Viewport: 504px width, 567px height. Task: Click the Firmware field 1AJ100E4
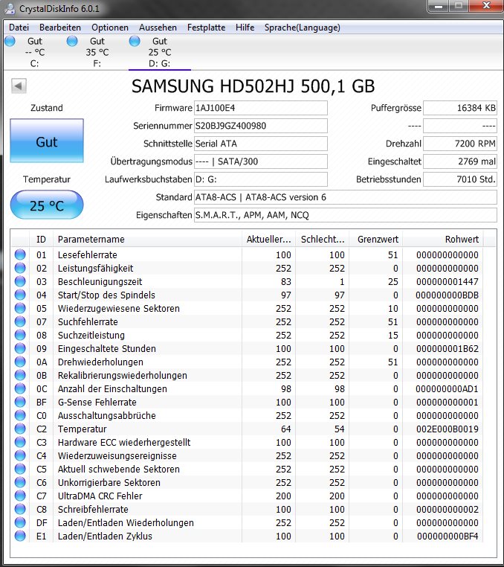pos(261,108)
